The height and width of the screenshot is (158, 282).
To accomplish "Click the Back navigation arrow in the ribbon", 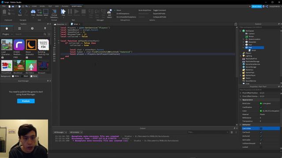I will (x=20, y=12).
